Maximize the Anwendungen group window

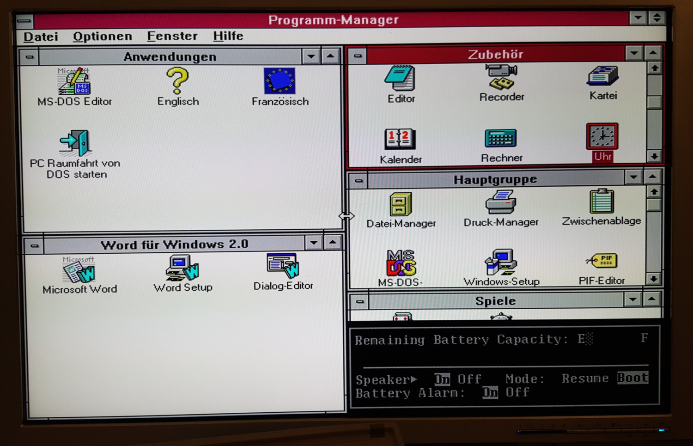(x=330, y=56)
